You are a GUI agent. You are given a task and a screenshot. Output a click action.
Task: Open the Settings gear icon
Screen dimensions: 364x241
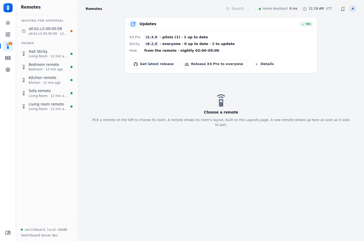point(8,70)
